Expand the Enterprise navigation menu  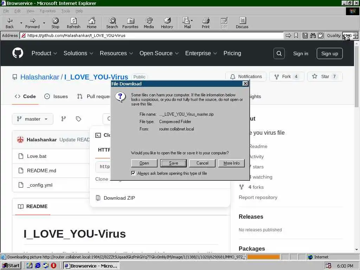tap(201, 53)
